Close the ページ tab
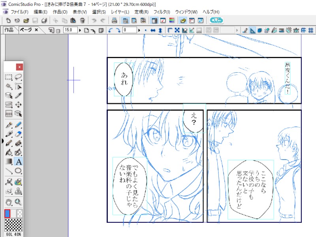 tap(36, 30)
